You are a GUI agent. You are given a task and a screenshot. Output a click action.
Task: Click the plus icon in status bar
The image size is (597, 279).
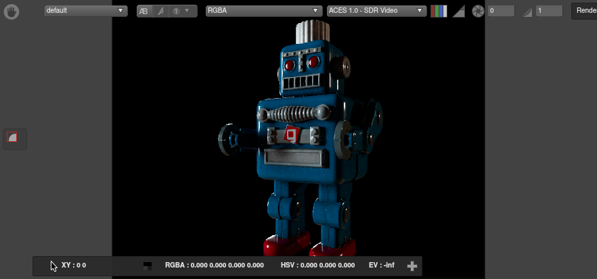pyautogui.click(x=412, y=266)
